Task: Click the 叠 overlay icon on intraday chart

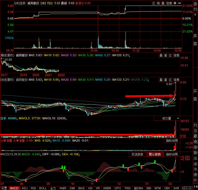Action: tap(163, 3)
